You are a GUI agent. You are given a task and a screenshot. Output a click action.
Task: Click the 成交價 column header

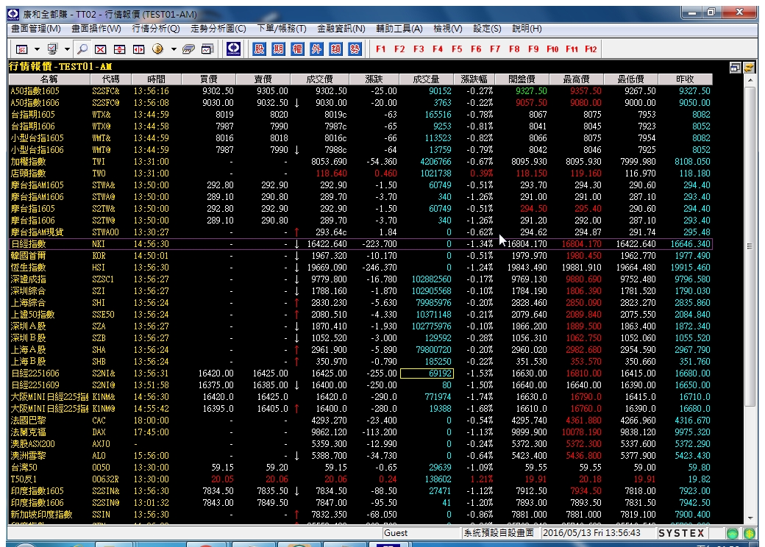319,79
